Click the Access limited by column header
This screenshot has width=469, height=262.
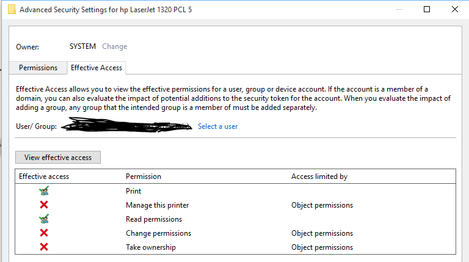319,176
